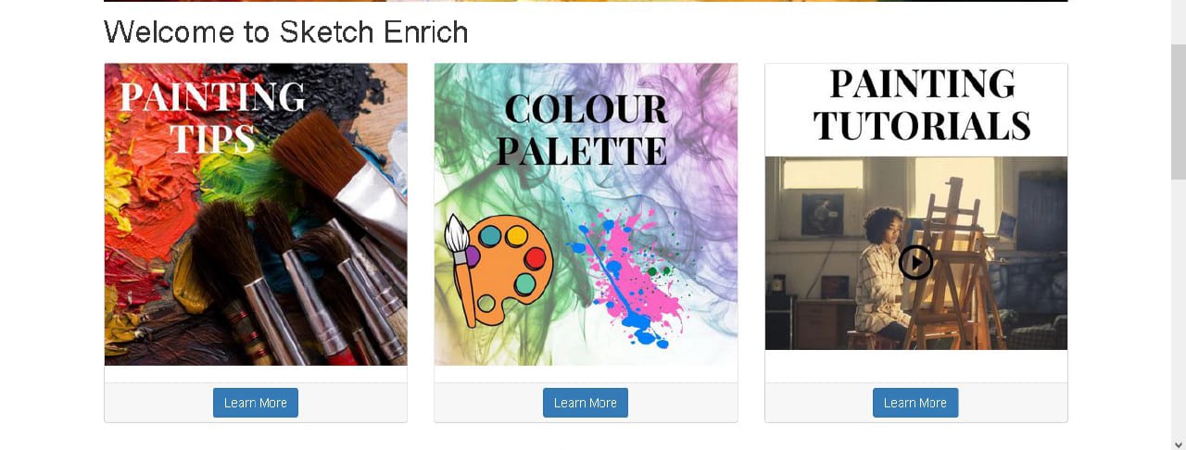
Task: Select the paintbrush beside the palette icon
Action: 459,269
